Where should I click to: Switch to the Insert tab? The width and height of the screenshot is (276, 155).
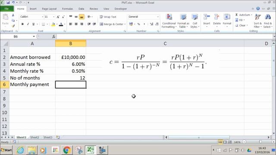click(x=33, y=9)
